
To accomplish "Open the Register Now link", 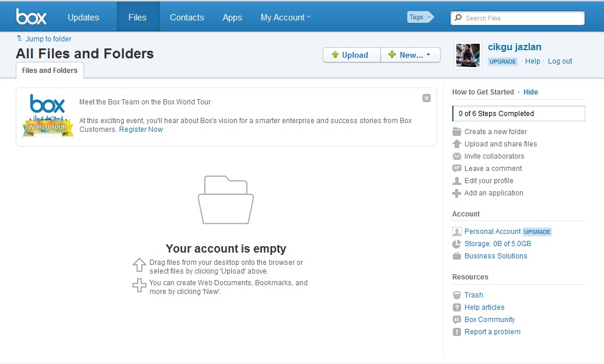I will tap(141, 129).
